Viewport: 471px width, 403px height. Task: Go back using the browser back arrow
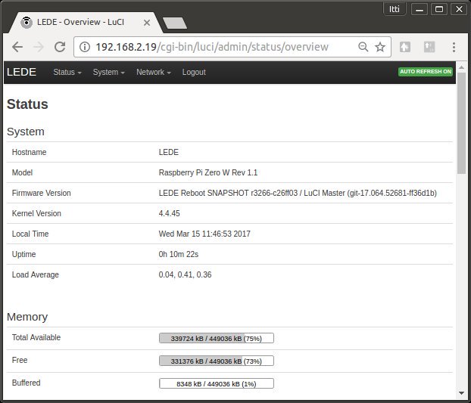(x=17, y=47)
